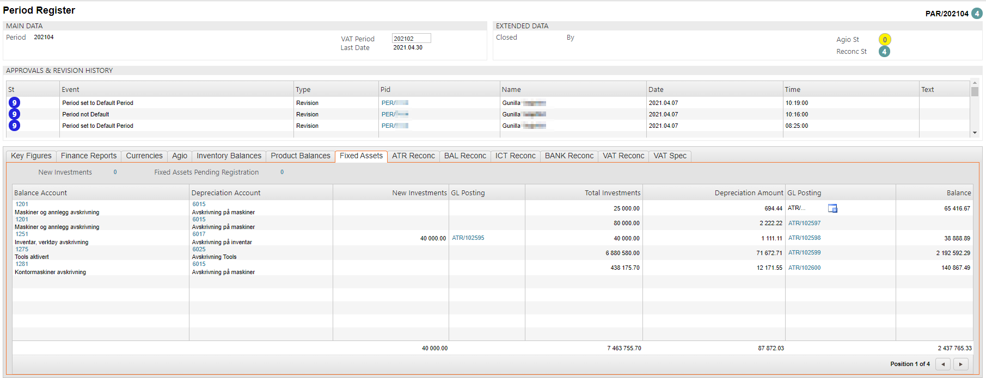Click status 9 icon for 10:19:00 revision

[x=15, y=103]
